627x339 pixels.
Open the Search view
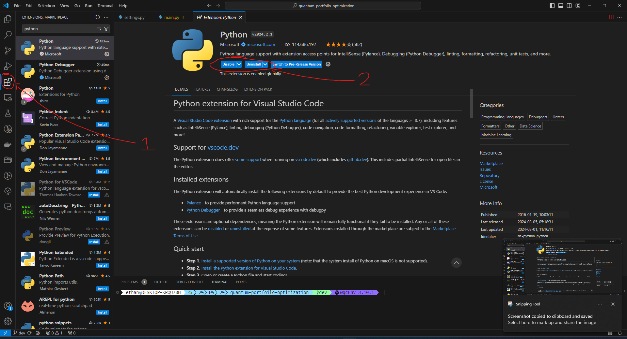click(8, 35)
